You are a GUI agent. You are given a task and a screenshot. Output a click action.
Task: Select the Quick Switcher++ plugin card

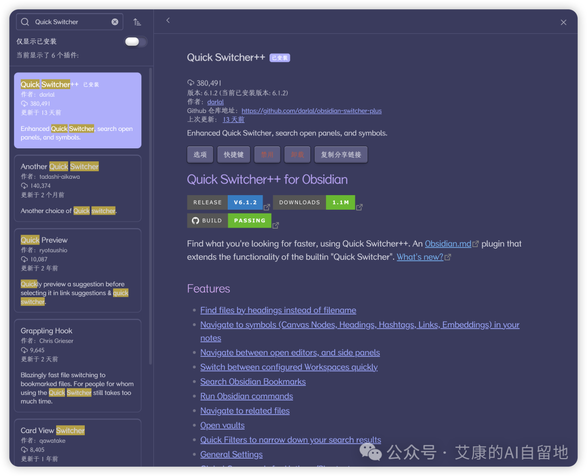pyautogui.click(x=78, y=110)
